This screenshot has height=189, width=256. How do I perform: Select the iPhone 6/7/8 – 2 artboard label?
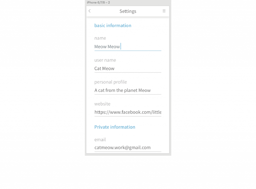tap(98, 2)
